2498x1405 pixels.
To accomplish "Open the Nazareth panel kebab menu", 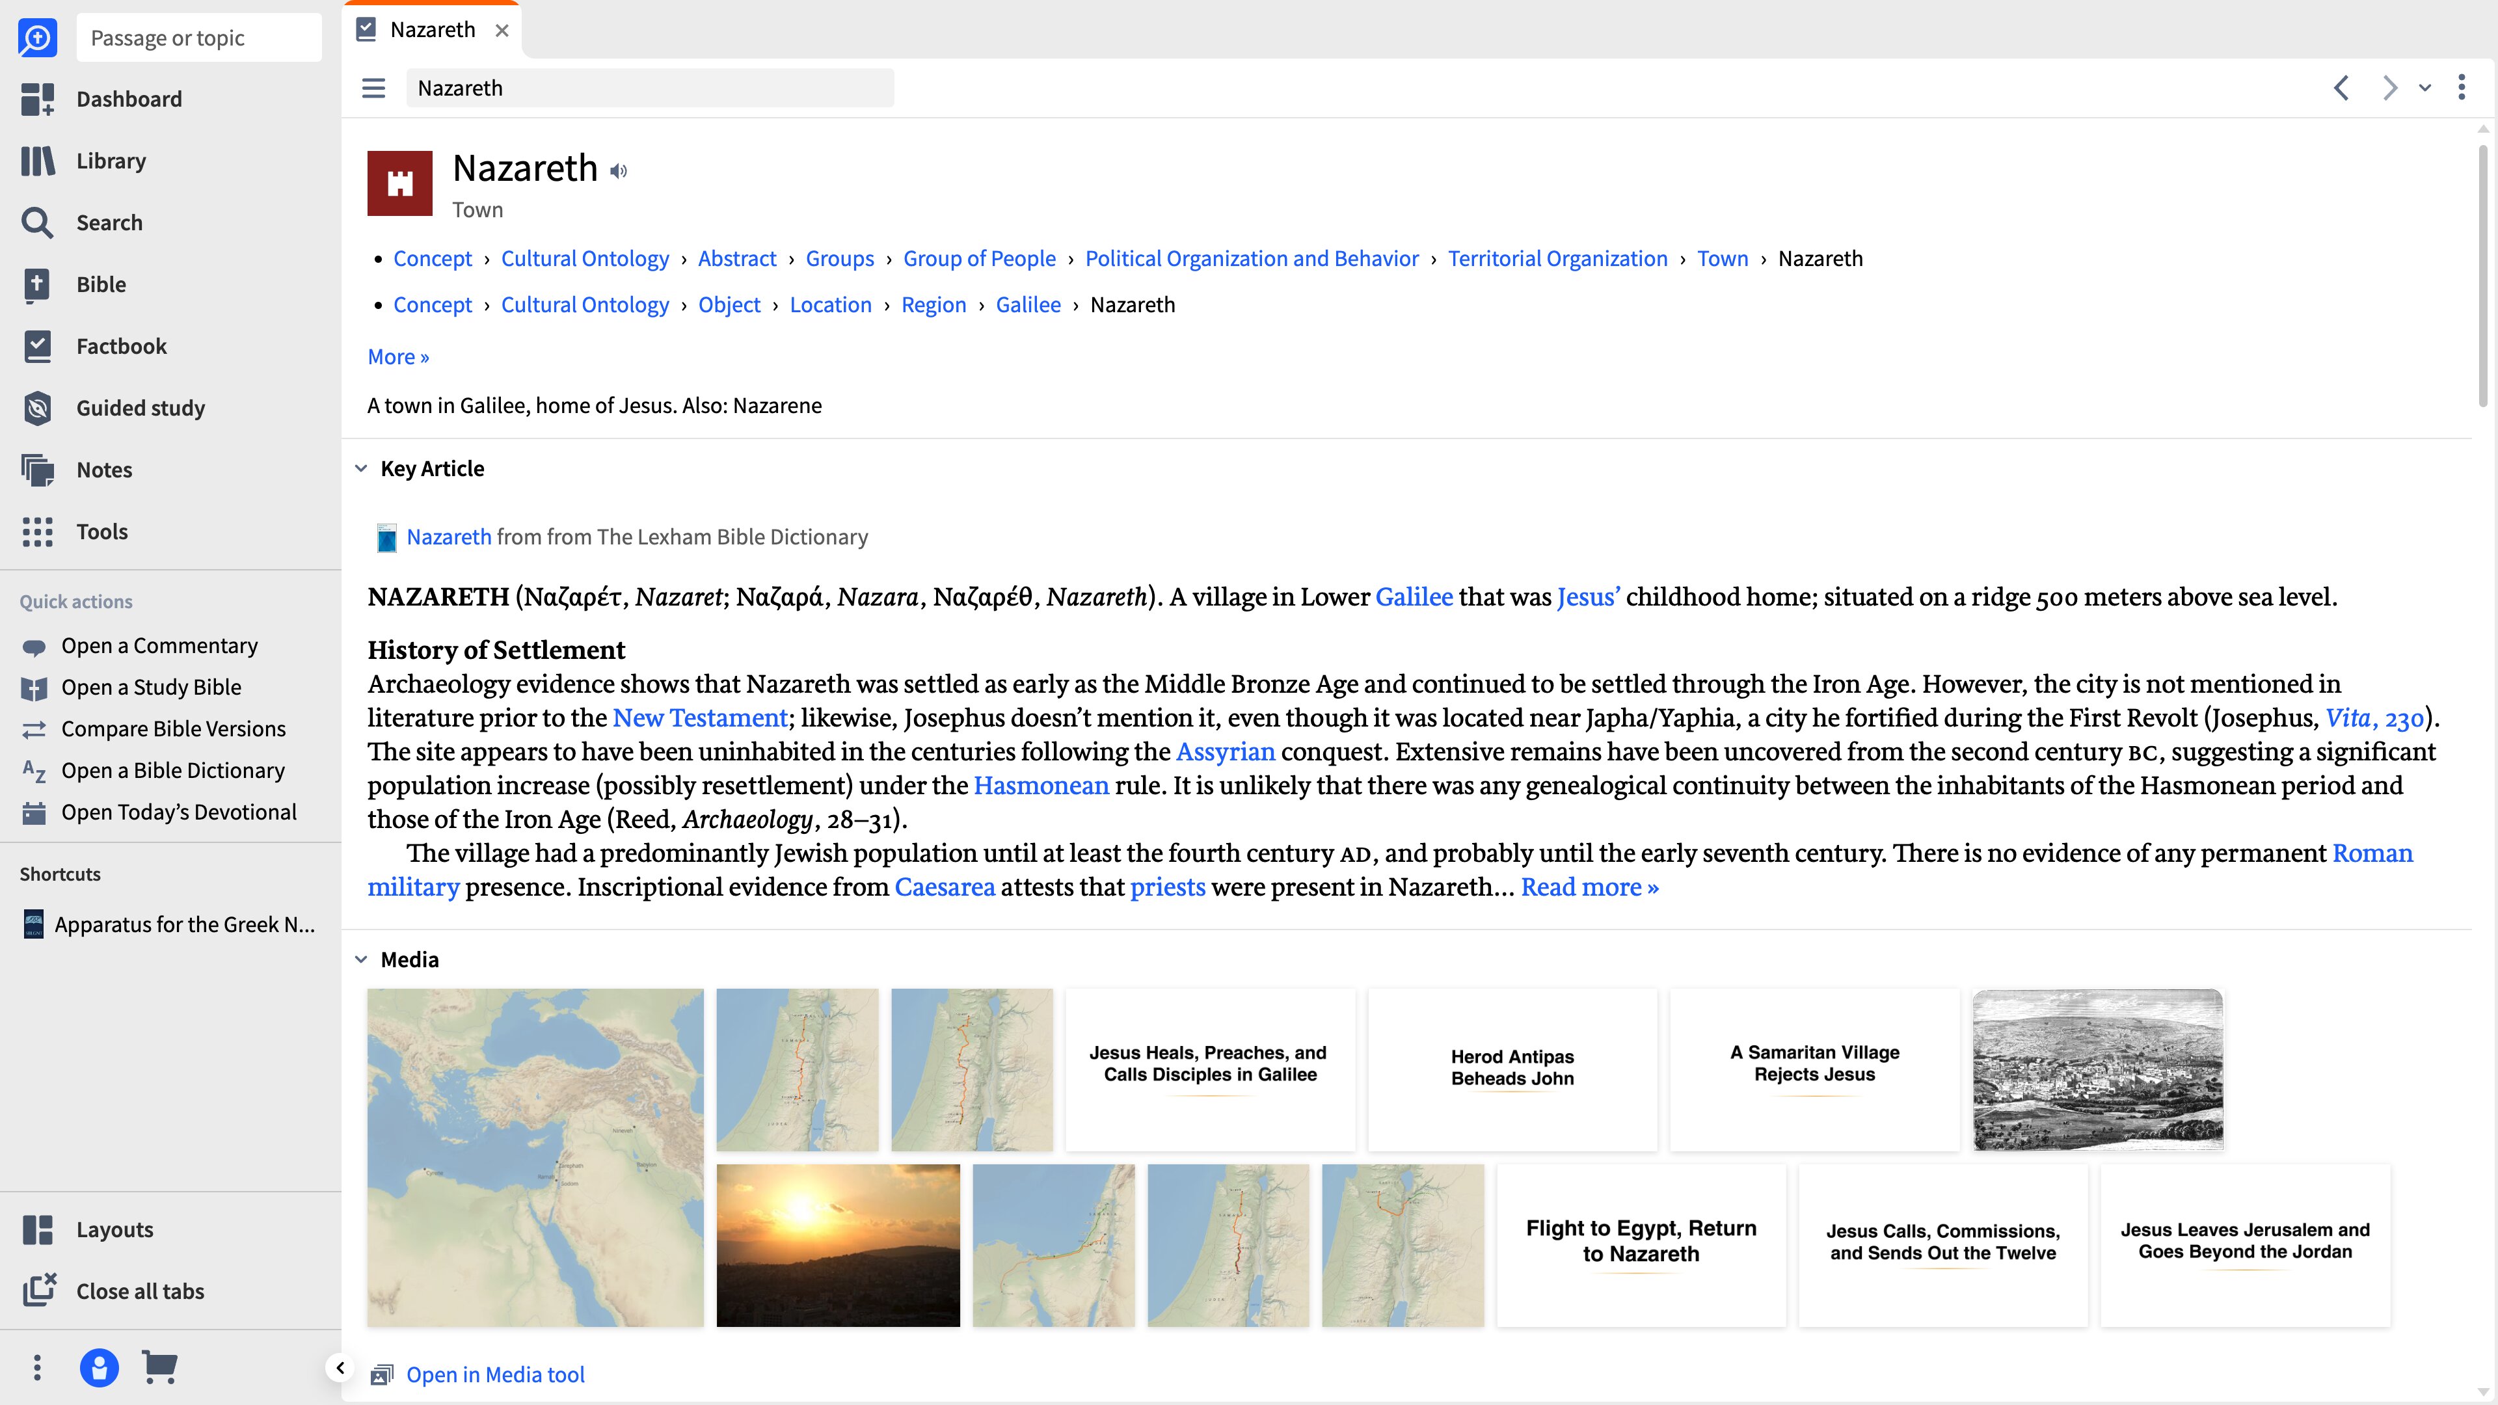I will click(x=2461, y=87).
